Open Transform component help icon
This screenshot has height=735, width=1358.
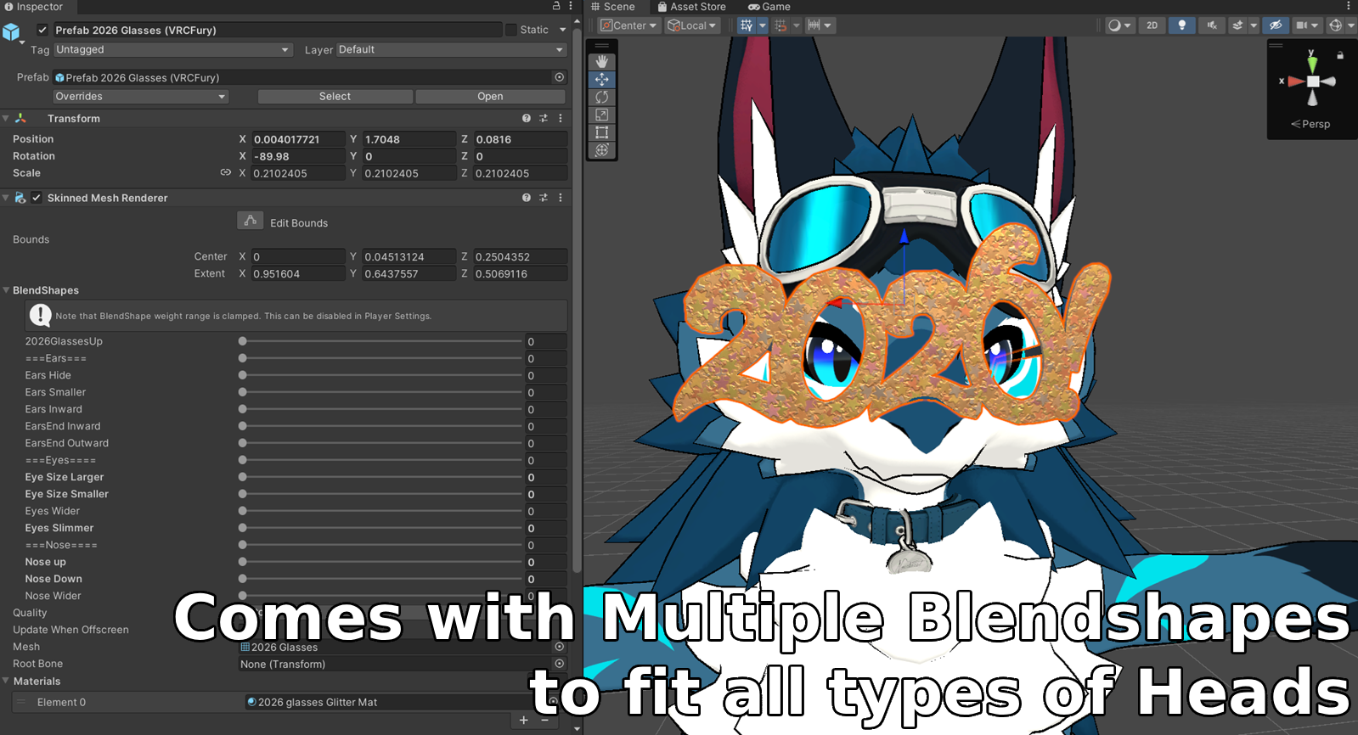[527, 119]
